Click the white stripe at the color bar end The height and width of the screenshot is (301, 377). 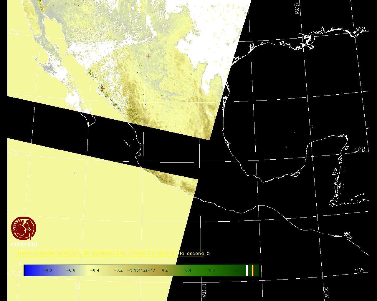(247, 270)
